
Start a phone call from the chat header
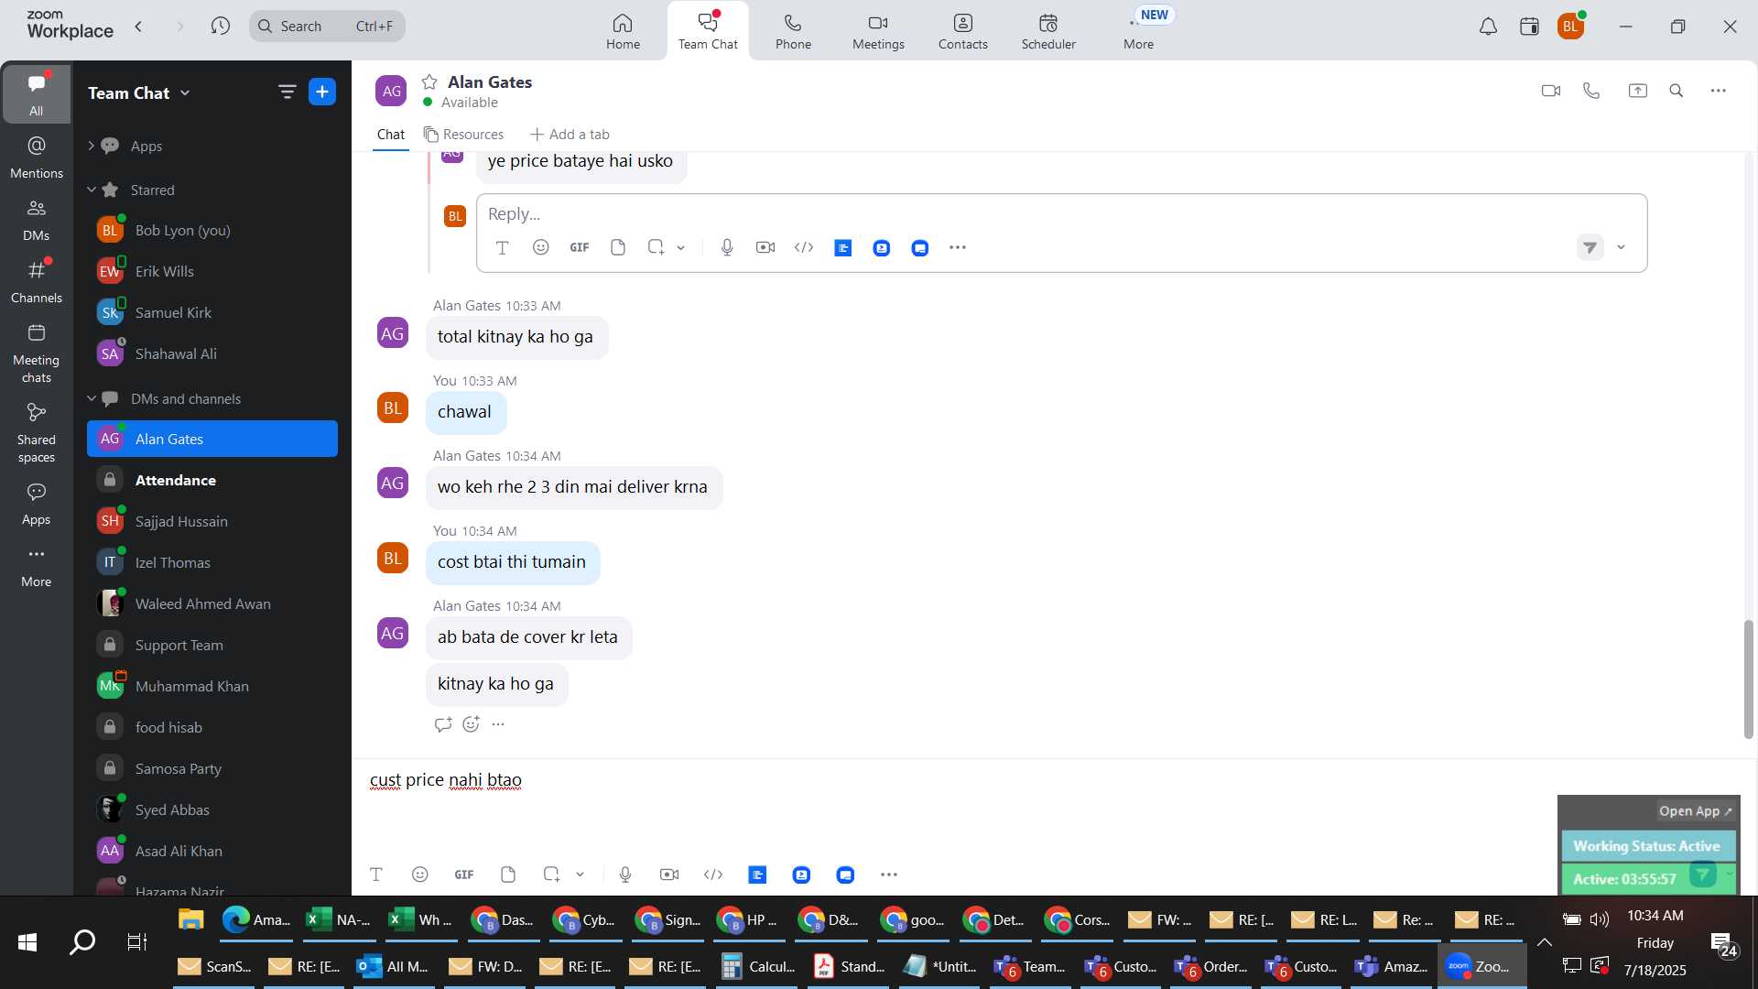pyautogui.click(x=1591, y=91)
